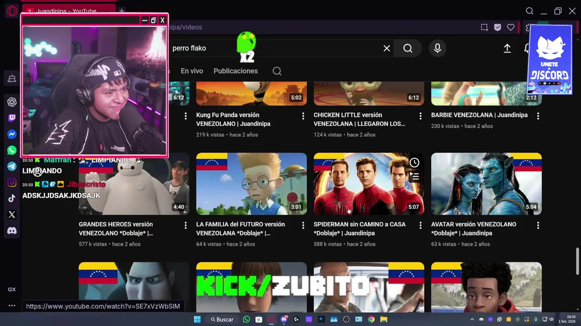This screenshot has width=581, height=326.
Task: Add Spiderman video to the queue
Action: [x=414, y=176]
